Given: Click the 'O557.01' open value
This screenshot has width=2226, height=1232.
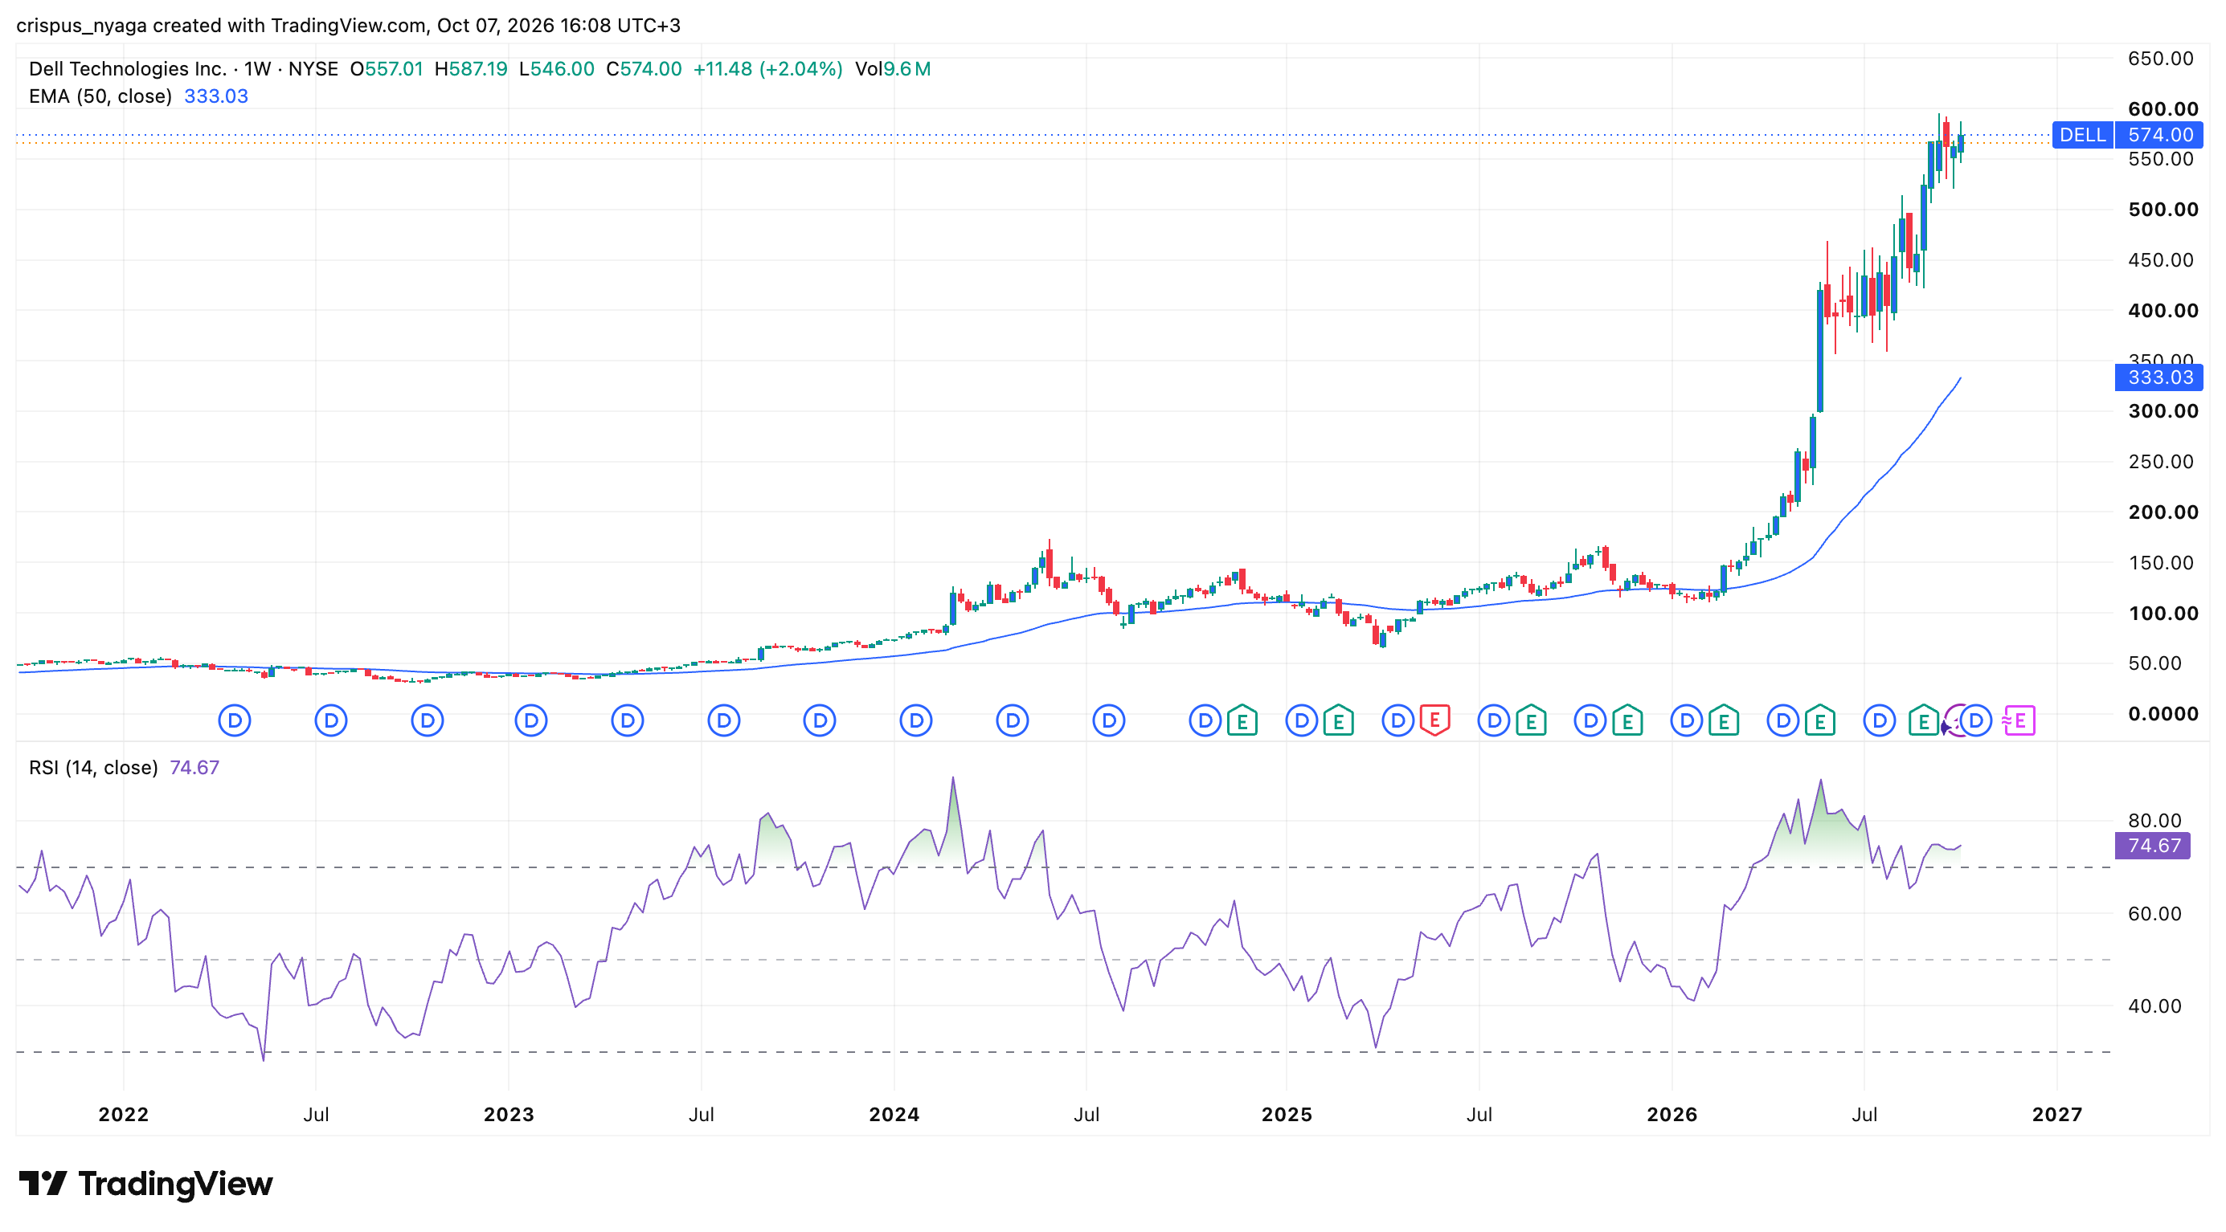Looking at the screenshot, I should click(x=387, y=69).
